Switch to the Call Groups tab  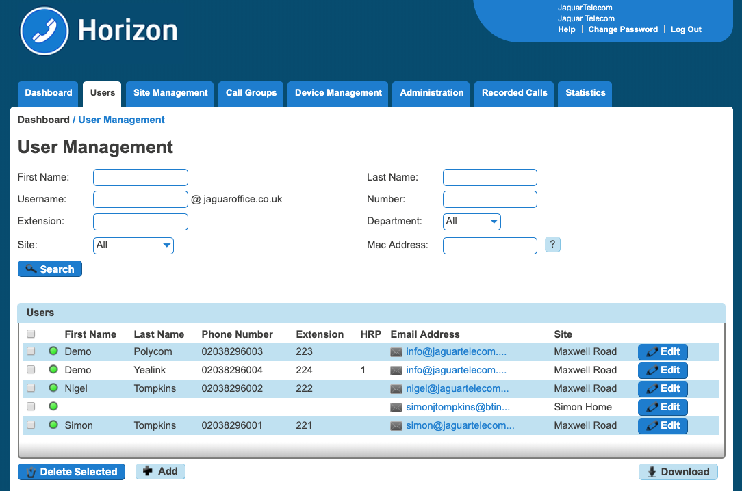(x=251, y=93)
